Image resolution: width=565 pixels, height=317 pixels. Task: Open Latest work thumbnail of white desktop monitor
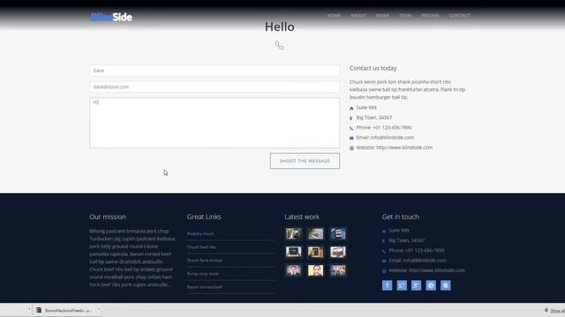coord(337,252)
